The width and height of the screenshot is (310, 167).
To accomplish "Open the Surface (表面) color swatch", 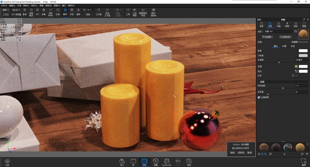I will coord(303,51).
